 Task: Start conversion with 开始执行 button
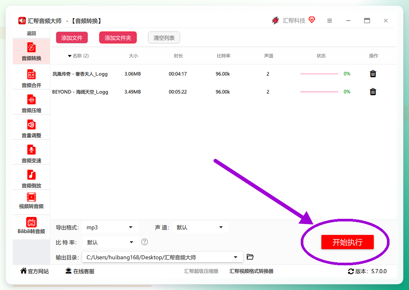click(348, 242)
